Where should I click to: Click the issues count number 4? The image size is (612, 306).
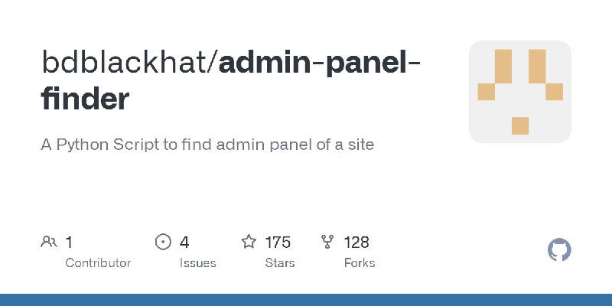(184, 243)
